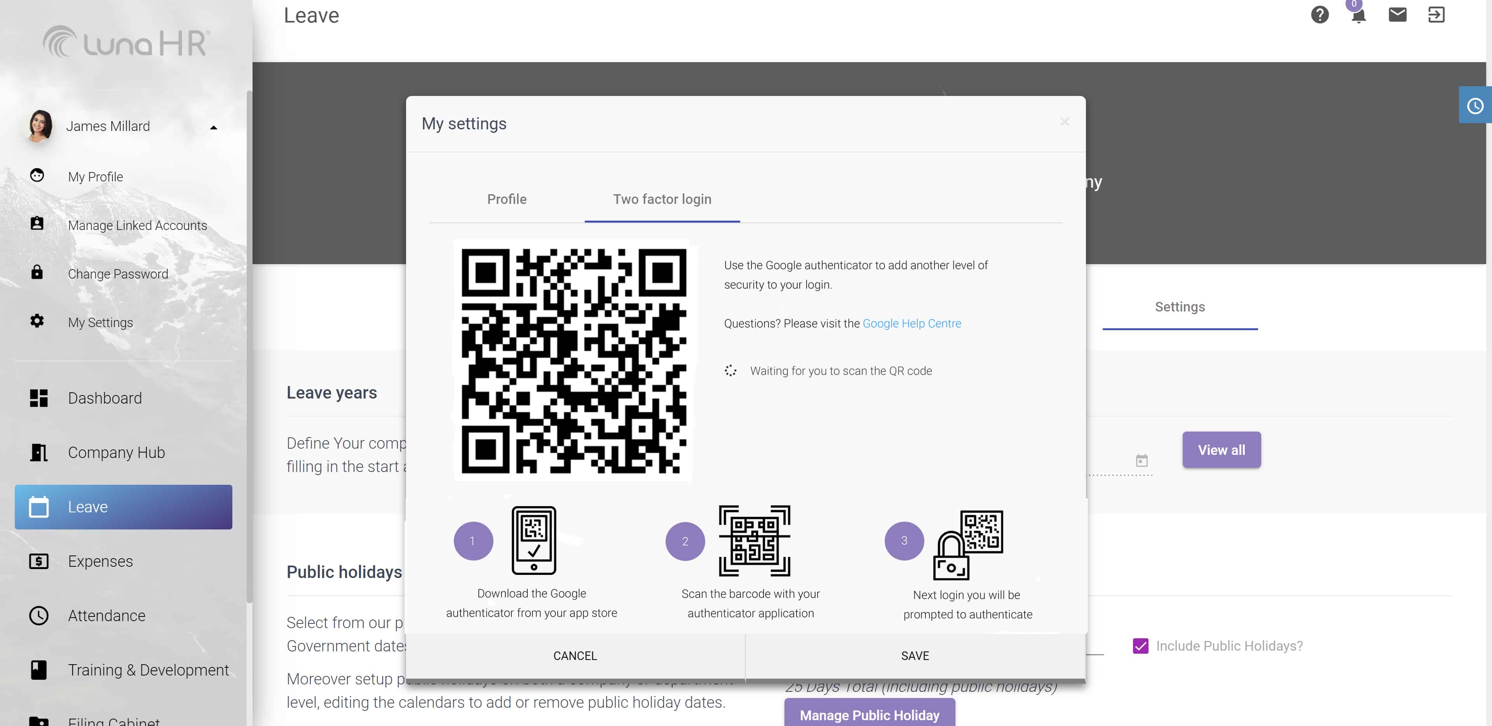Click the Change Password lock icon
1492x726 pixels.
click(37, 272)
